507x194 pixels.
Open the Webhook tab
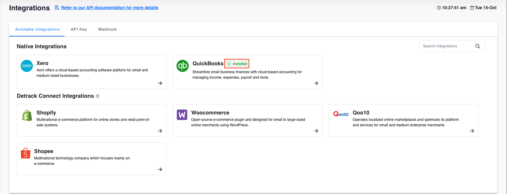[x=107, y=29]
